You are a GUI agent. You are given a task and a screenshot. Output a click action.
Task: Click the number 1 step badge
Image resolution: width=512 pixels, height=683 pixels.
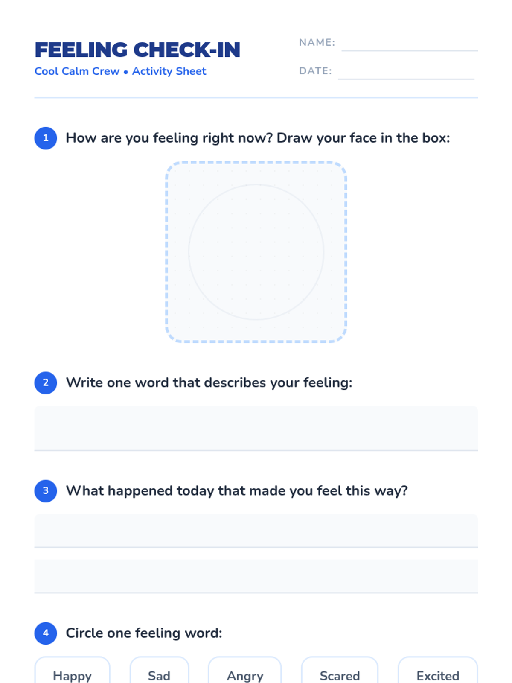pyautogui.click(x=46, y=138)
